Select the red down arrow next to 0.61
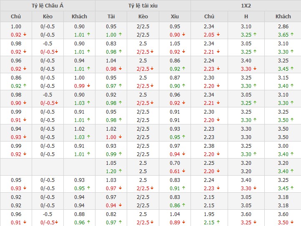Screen dimensions: 301x226 pos(183,171)
